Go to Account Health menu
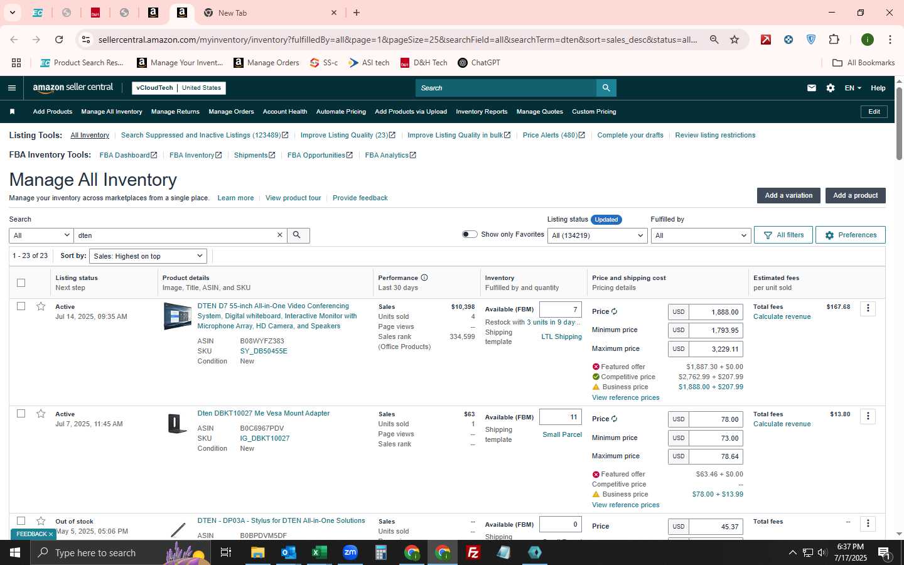Screen dimensions: 904x565 285,112
